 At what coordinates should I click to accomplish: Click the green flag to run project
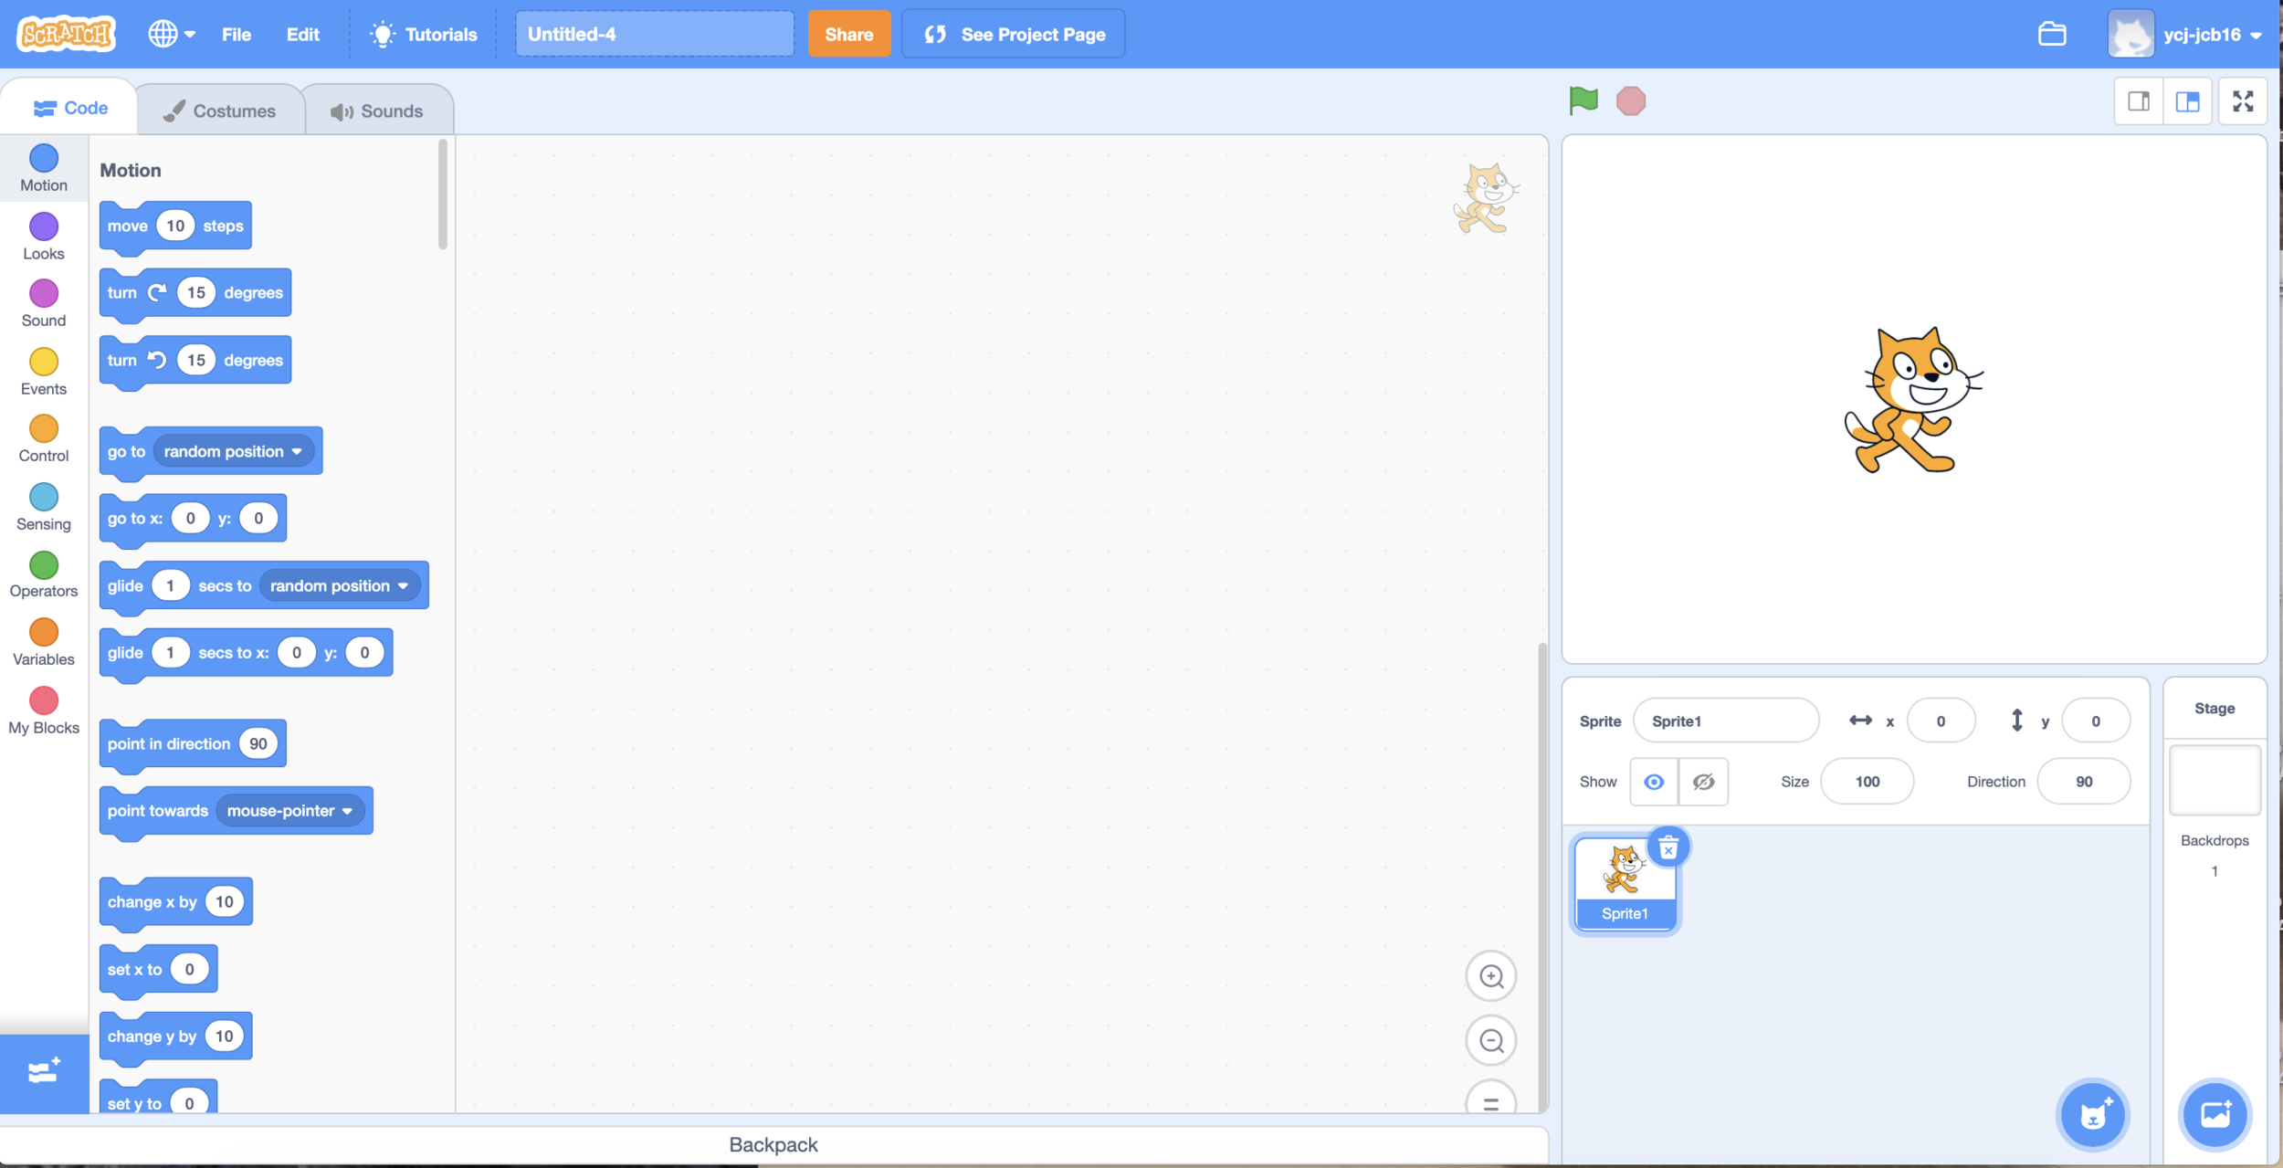click(1584, 100)
